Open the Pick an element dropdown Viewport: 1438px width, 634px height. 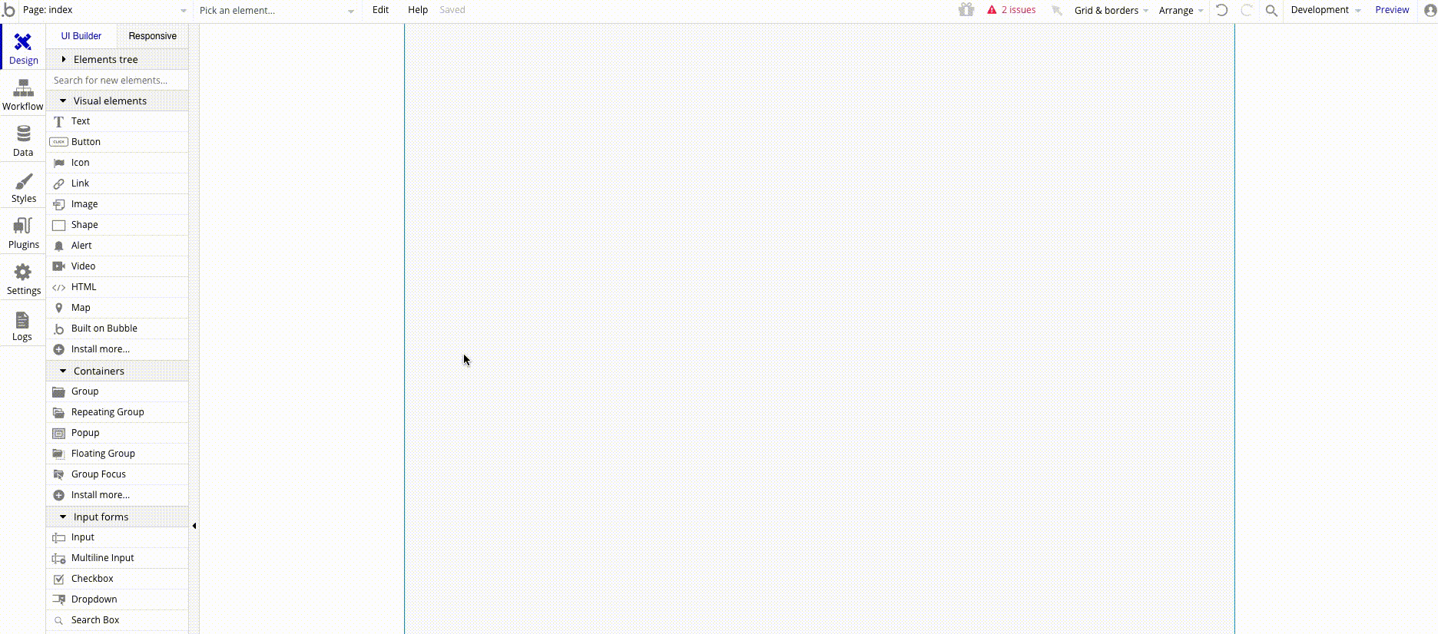tap(277, 11)
